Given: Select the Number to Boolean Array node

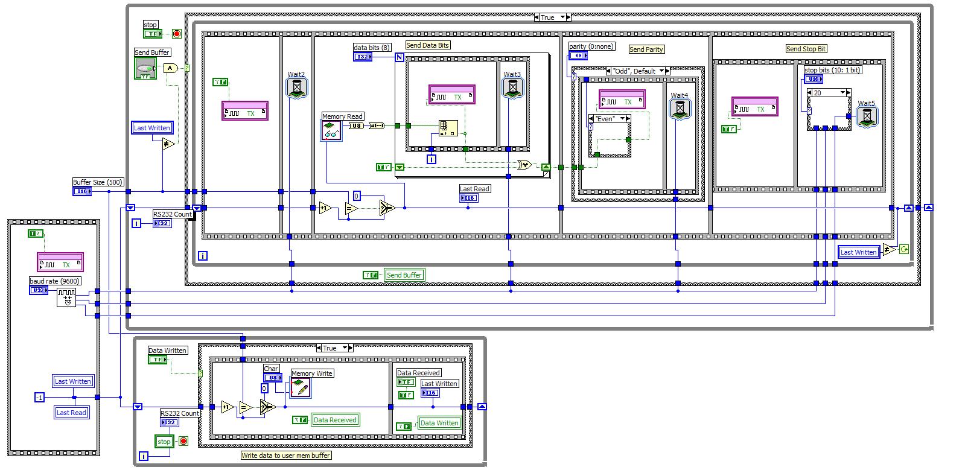Looking at the screenshot, I should pyautogui.click(x=377, y=125).
